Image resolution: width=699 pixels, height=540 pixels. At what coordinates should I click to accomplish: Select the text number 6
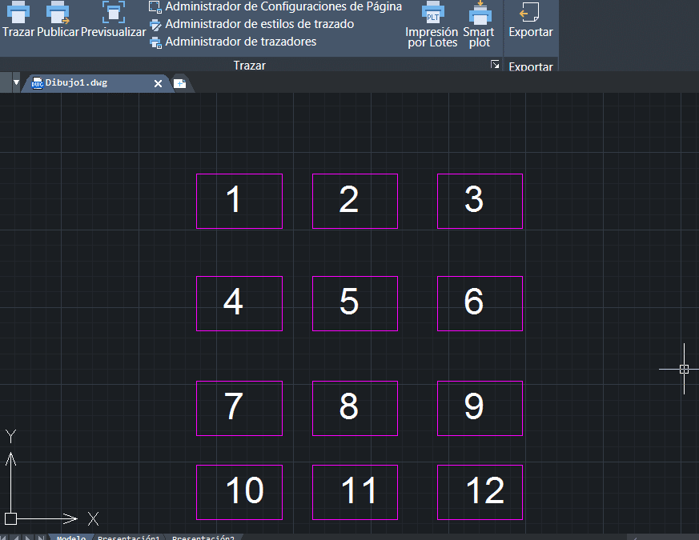[474, 302]
